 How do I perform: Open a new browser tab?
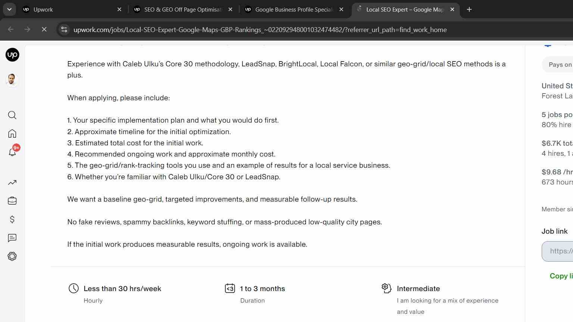coord(469,9)
